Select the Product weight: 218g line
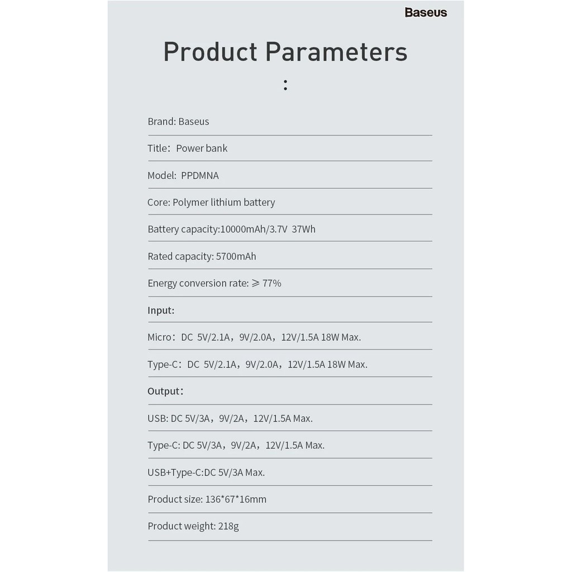 pyautogui.click(x=193, y=526)
